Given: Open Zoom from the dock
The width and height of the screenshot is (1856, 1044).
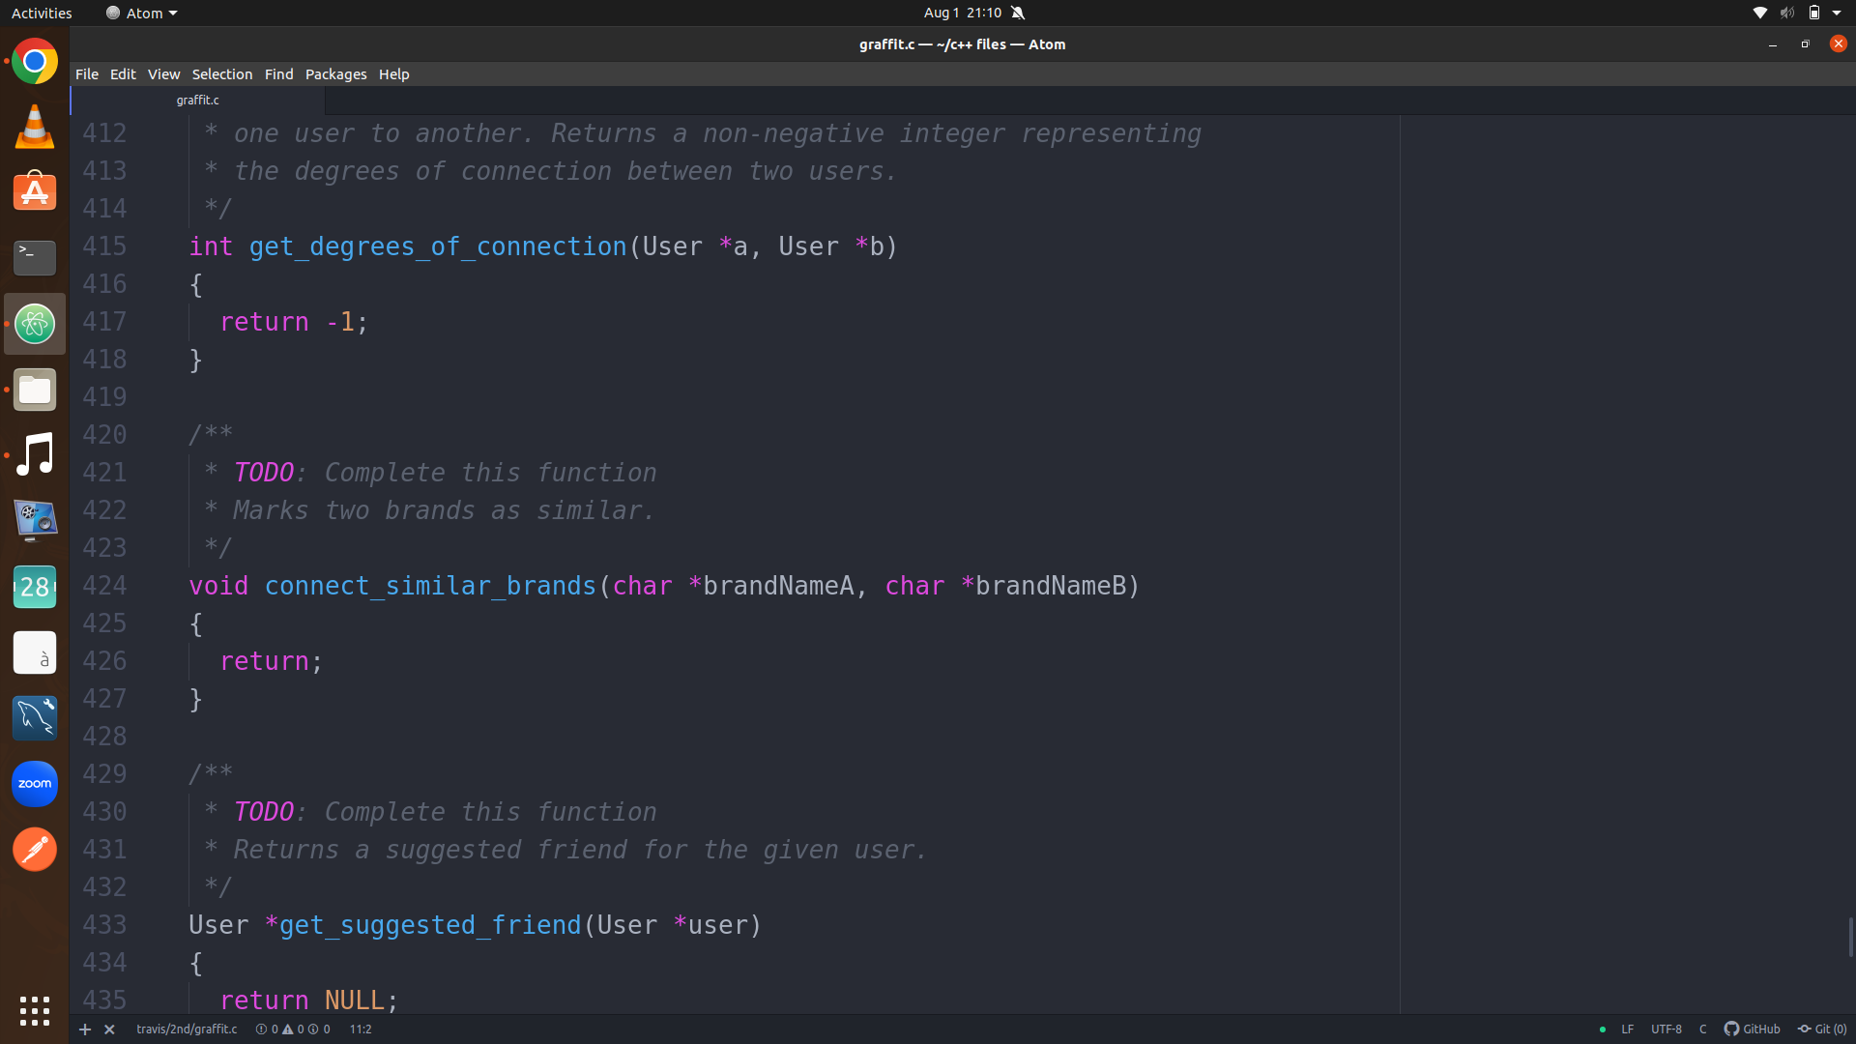Looking at the screenshot, I should (35, 784).
